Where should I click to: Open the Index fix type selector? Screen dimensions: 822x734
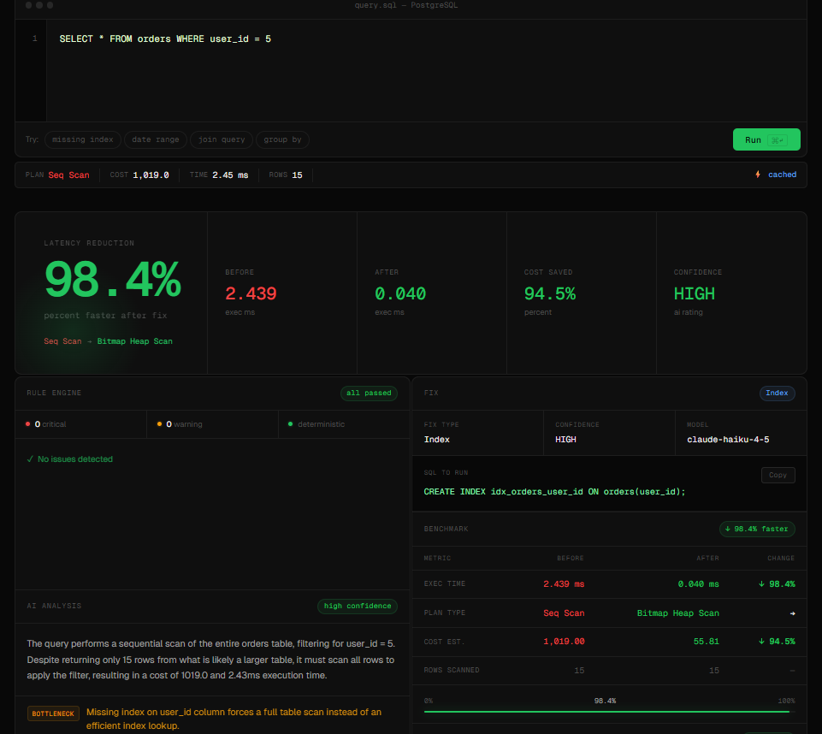777,393
